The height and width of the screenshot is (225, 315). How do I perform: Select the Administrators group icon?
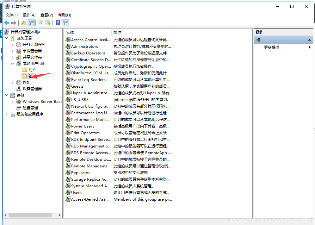(68, 46)
